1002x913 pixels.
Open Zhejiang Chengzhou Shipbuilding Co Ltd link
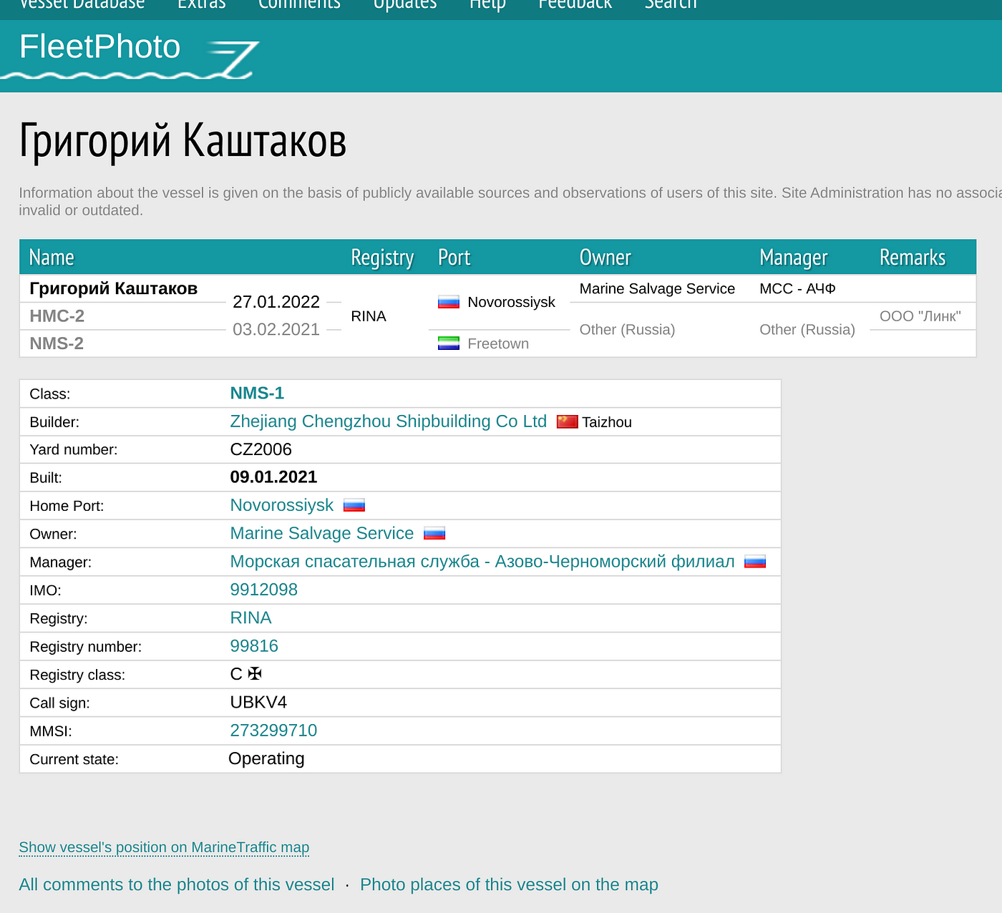click(x=389, y=421)
